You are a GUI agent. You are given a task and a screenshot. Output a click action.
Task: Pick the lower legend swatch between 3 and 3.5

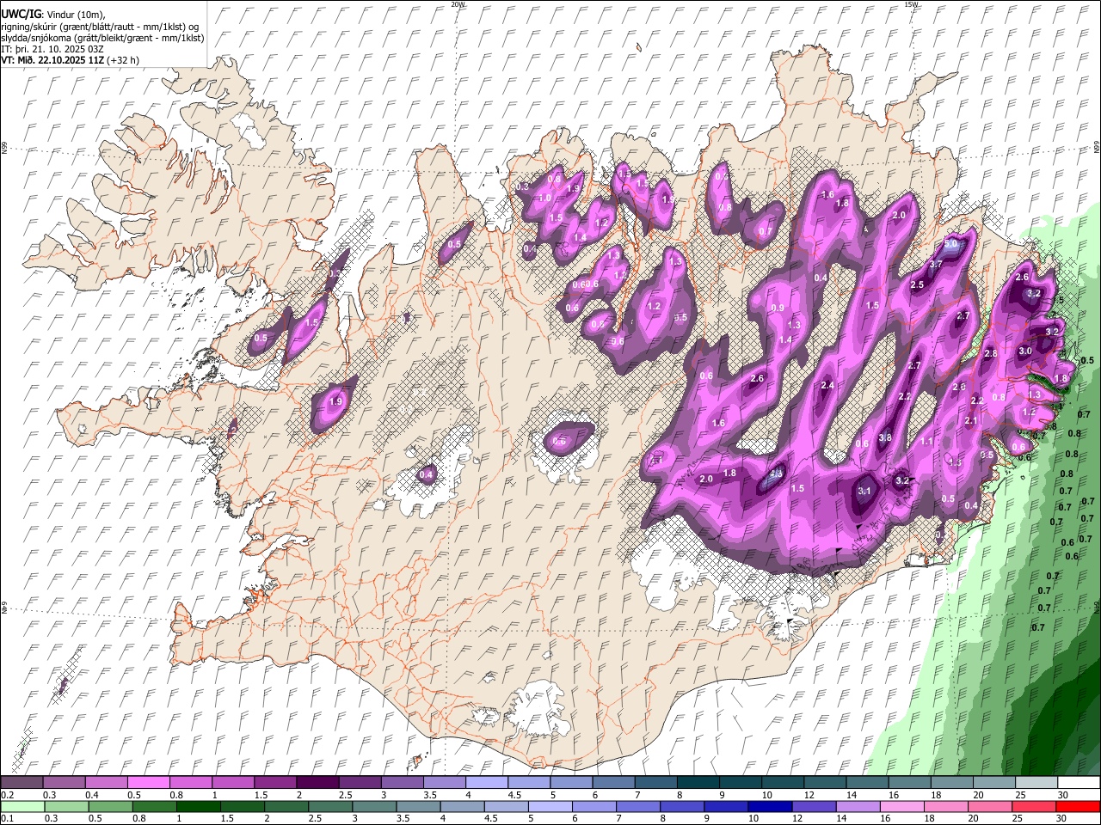click(375, 807)
